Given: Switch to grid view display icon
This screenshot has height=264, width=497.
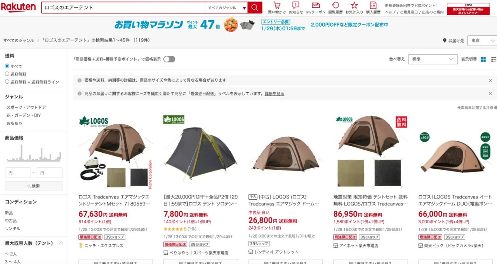Looking at the screenshot, I should 483,59.
